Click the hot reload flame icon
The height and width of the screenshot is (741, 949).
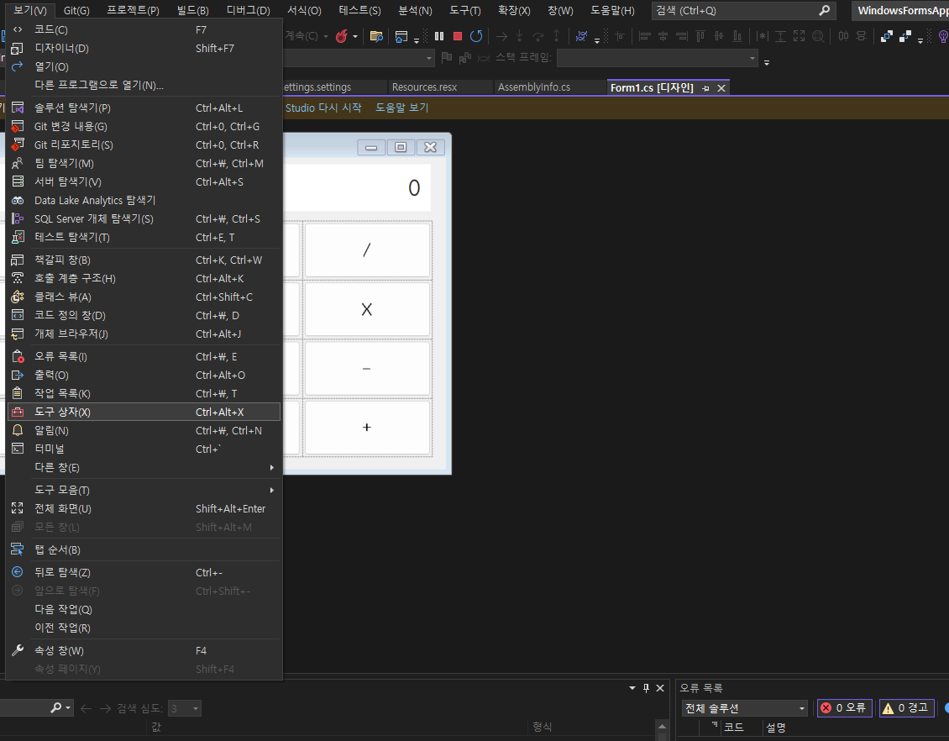pos(342,36)
